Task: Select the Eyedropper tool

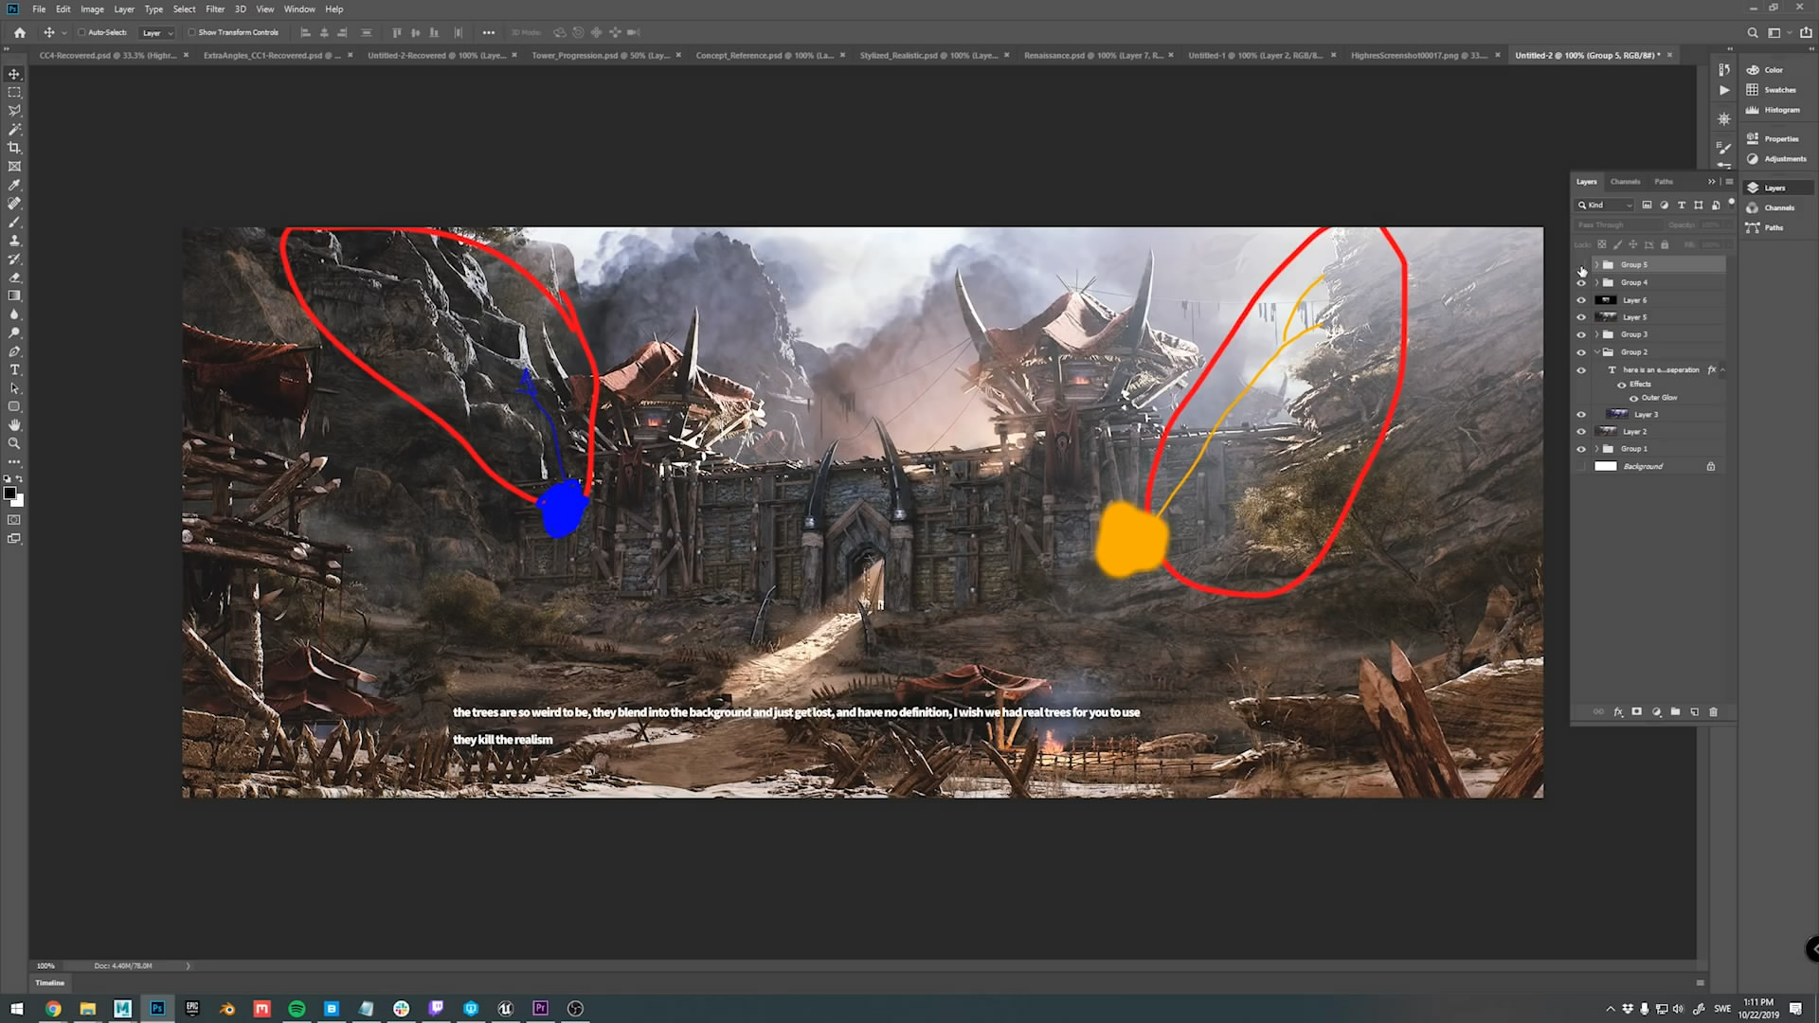Action: (x=14, y=185)
